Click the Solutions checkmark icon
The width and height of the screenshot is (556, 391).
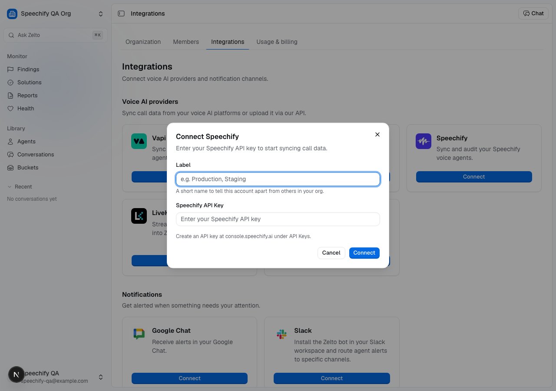[x=10, y=83]
